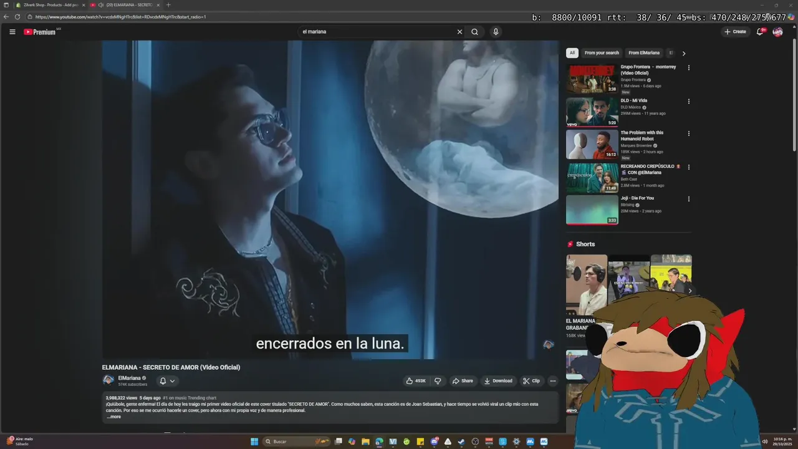Open options for RECREANDO CREPÚSCULO video
798x449 pixels.
click(688, 167)
